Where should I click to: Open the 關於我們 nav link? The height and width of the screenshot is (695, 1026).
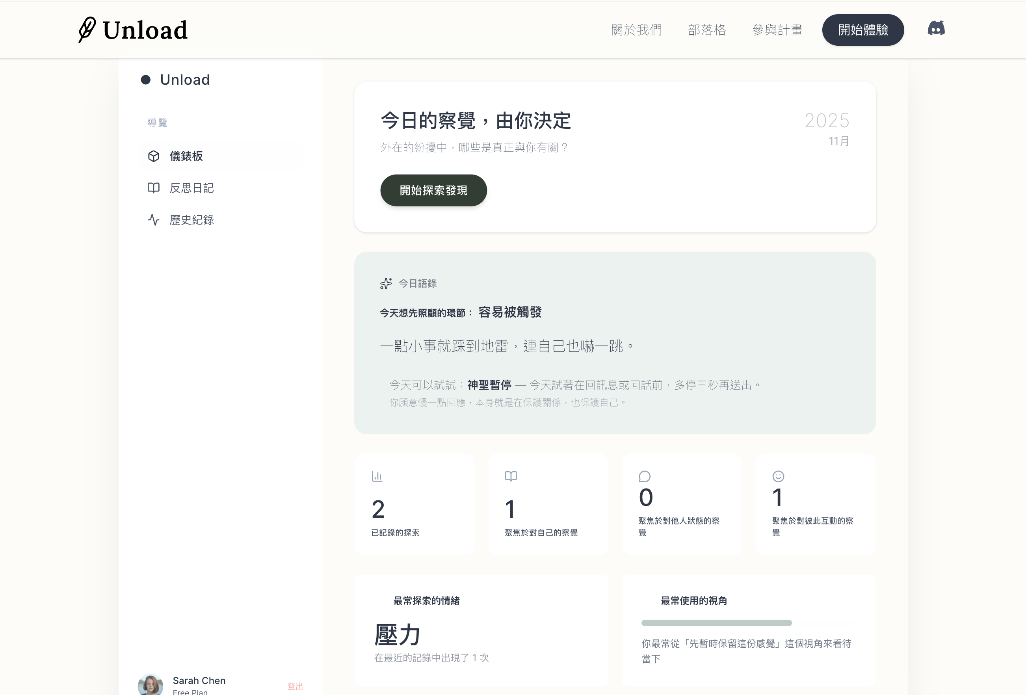636,30
